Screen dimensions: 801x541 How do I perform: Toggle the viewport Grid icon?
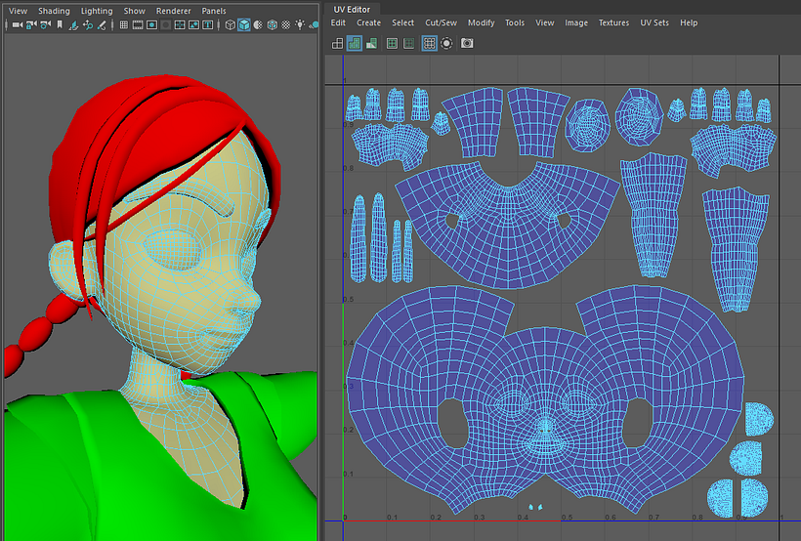(124, 24)
